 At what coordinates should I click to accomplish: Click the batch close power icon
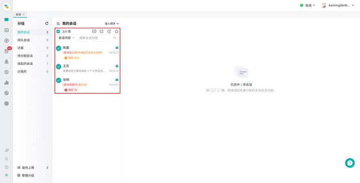pyautogui.click(x=116, y=31)
